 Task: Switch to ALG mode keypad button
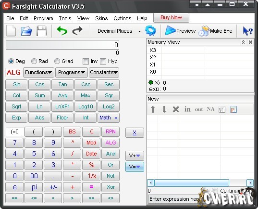[111, 143]
